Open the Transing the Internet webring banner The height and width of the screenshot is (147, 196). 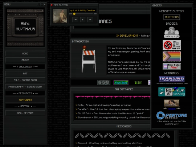click(x=172, y=79)
